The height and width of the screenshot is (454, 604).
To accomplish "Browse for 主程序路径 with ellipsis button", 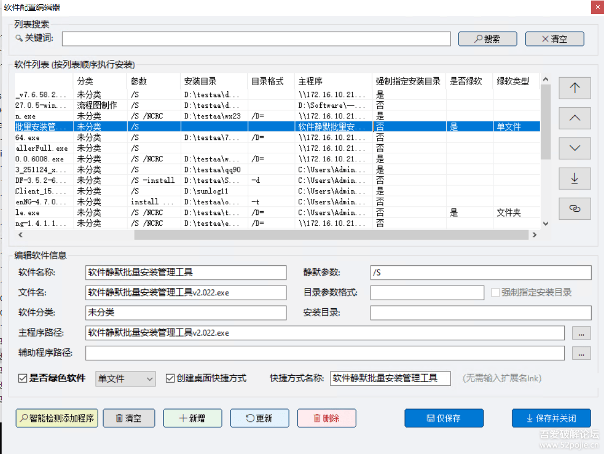I will click(x=581, y=333).
